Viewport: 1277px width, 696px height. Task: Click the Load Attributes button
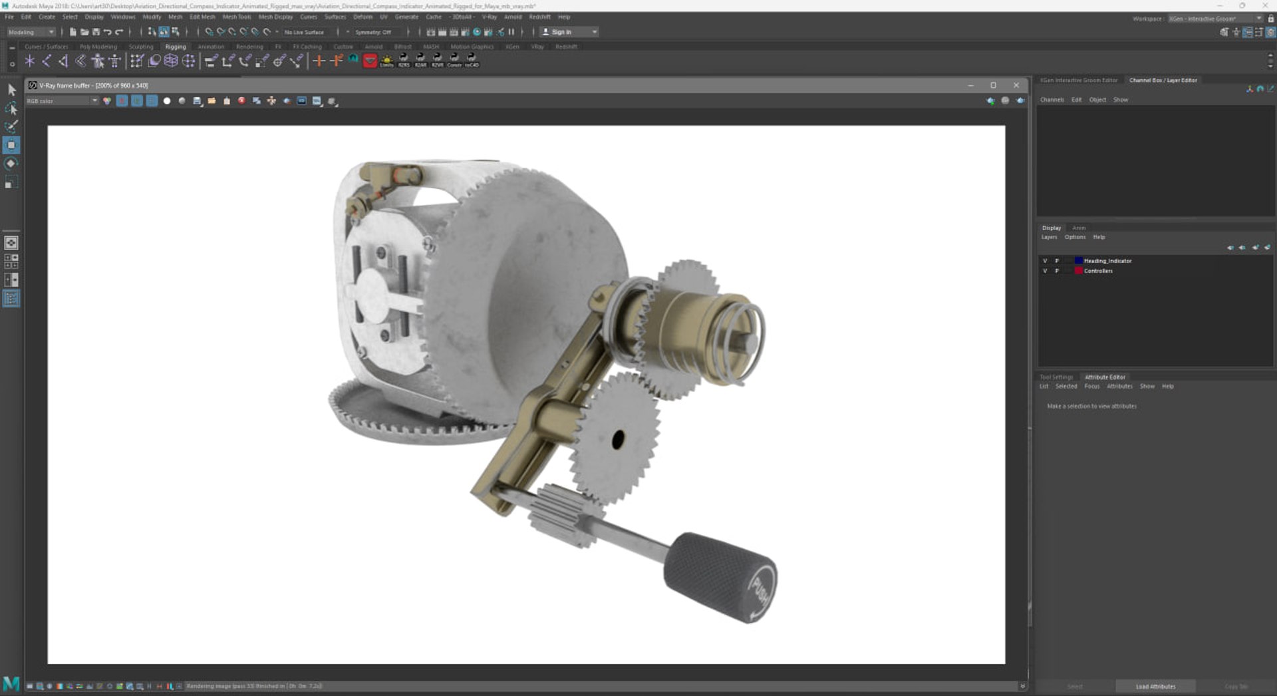[1155, 686]
